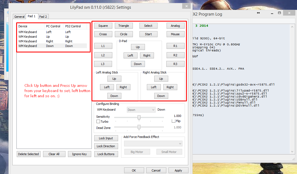Select the WM Keyboard Left binding row
Viewport: 297px width, 174px height.
(x=52, y=32)
